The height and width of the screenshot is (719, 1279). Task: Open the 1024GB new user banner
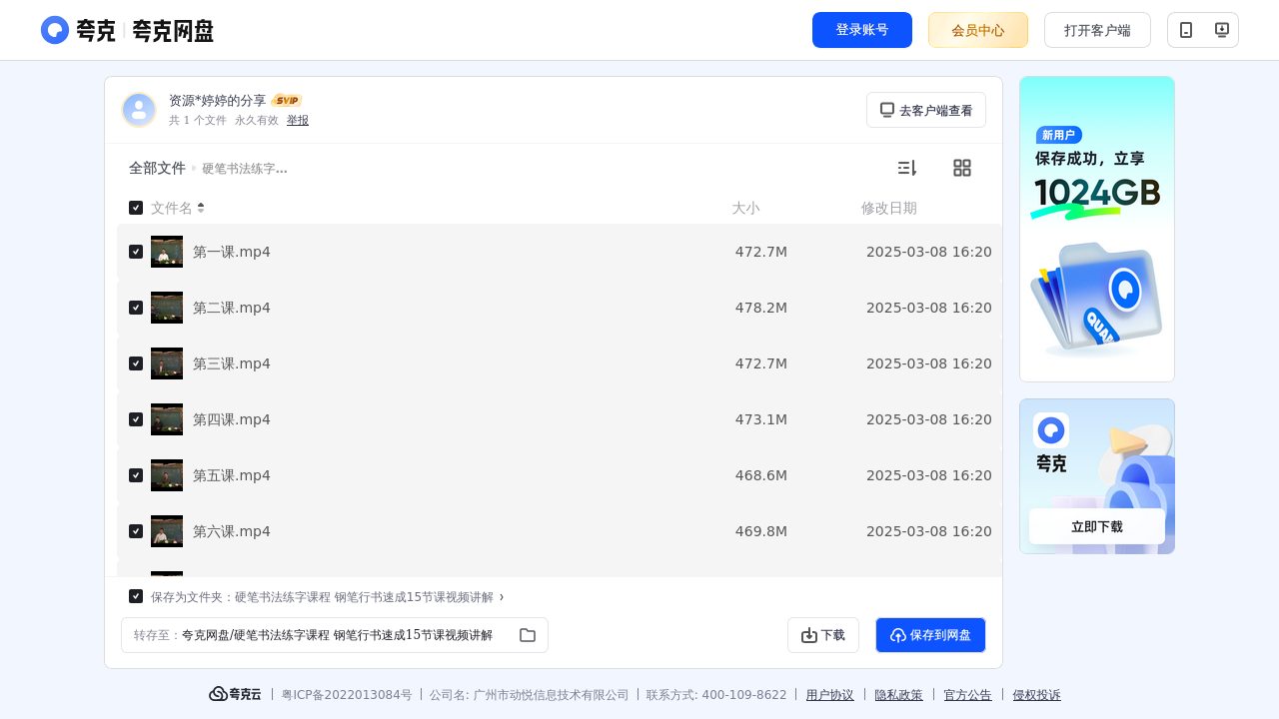[x=1097, y=229]
